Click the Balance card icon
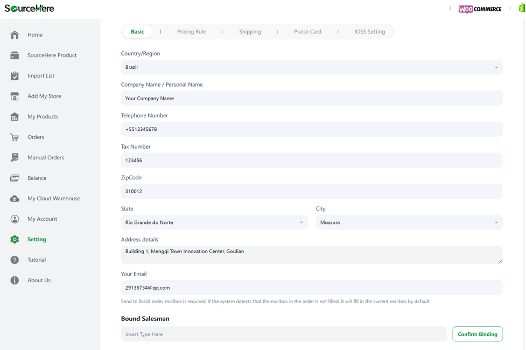 (15, 178)
